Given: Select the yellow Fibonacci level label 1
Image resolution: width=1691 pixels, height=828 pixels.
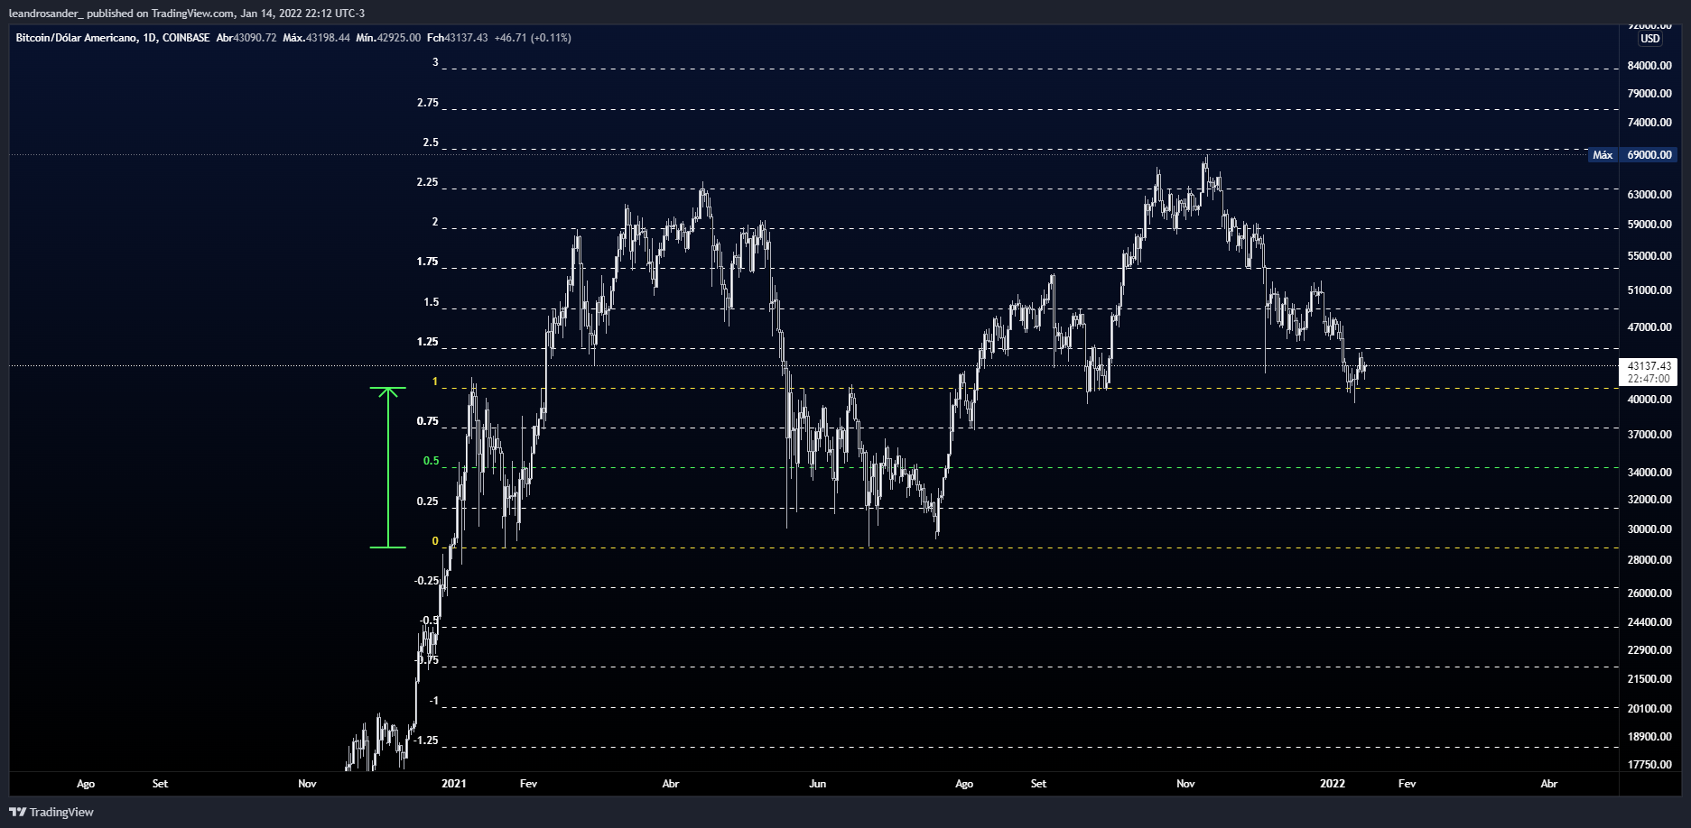Looking at the screenshot, I should point(435,382).
